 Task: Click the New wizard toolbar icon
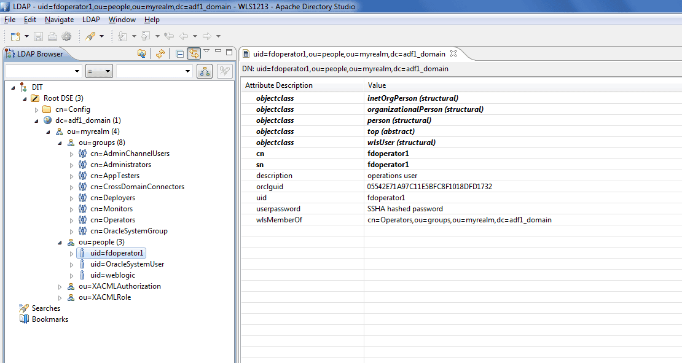(x=15, y=36)
